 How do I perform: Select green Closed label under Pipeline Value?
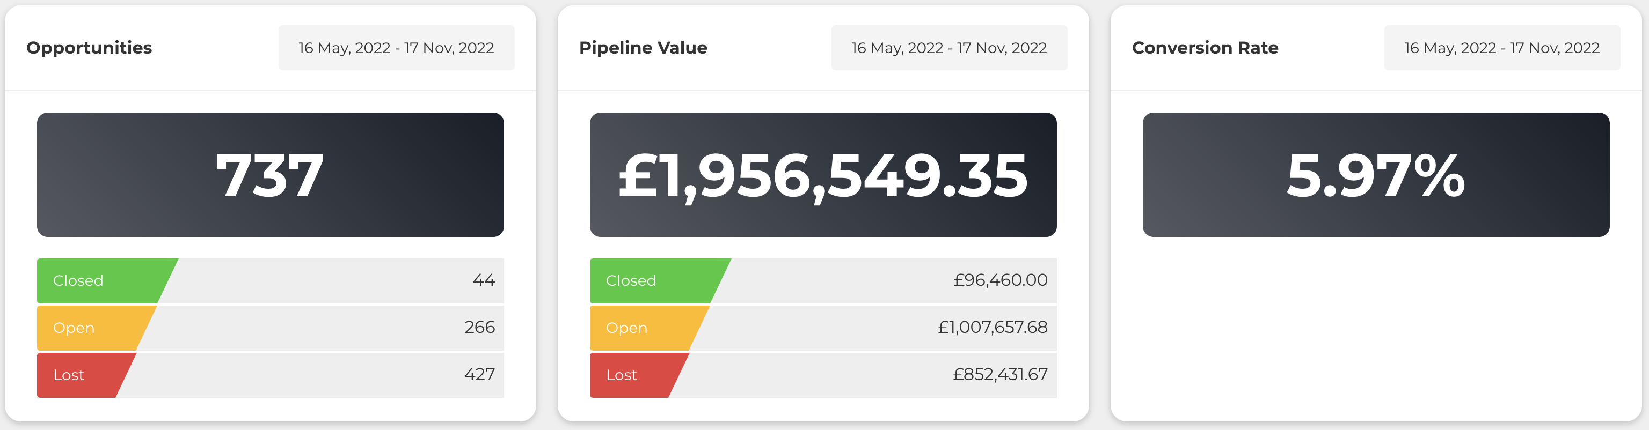pyautogui.click(x=631, y=280)
